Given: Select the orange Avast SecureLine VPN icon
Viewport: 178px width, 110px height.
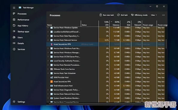Looking at the screenshot, I should (x=52, y=82).
